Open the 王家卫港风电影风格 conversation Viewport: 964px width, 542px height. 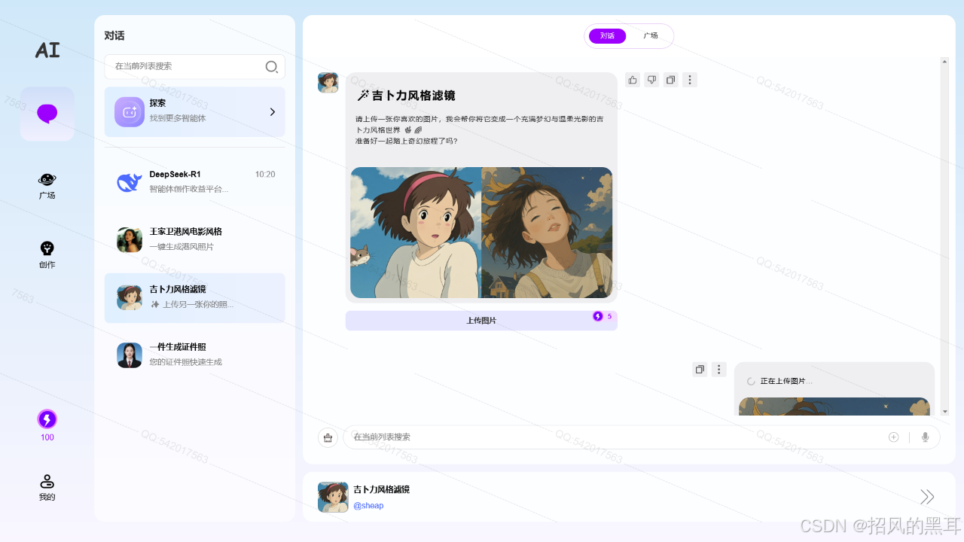pyautogui.click(x=194, y=240)
